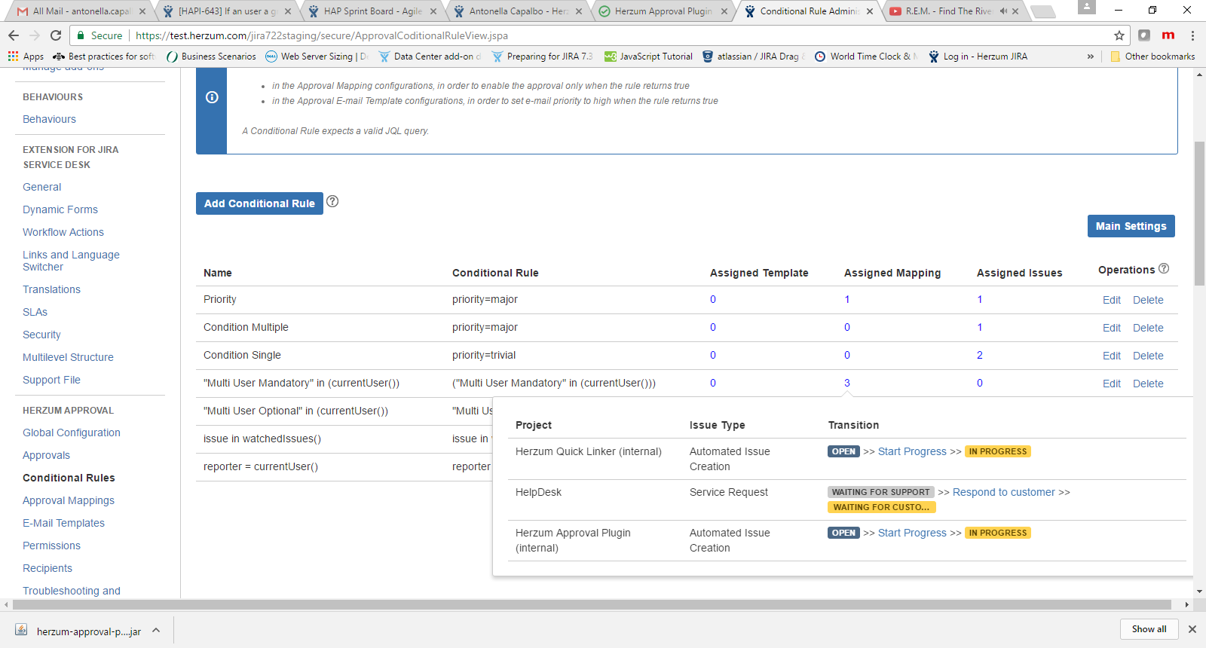Open Chrome menu three-dots icon

(1192, 35)
